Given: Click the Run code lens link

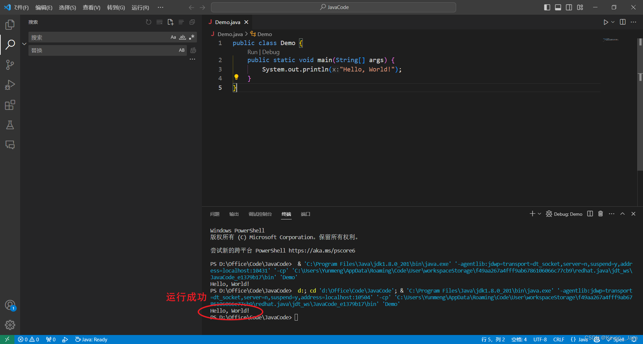Looking at the screenshot, I should point(252,52).
